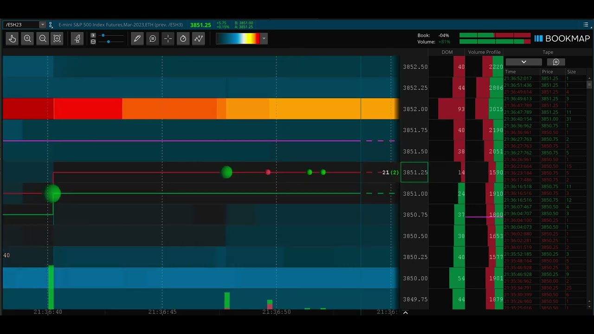Toggle the crosshair cursor tool
The height and width of the screenshot is (334, 594).
pos(168,39)
